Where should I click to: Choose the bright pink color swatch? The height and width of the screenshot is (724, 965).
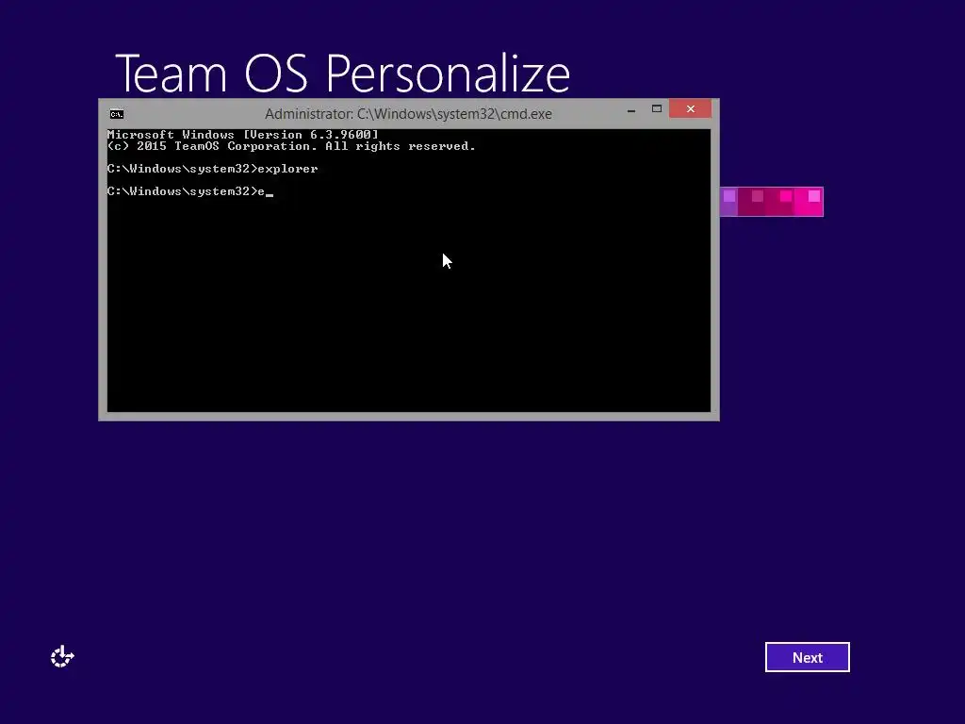click(x=809, y=202)
